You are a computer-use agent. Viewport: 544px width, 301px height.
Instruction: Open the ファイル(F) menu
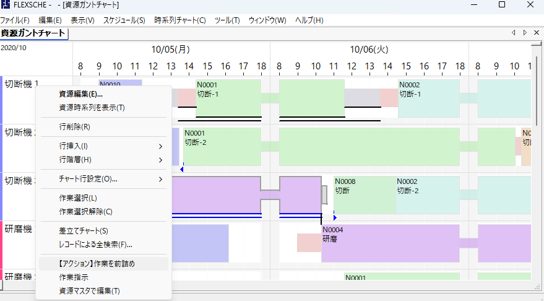tap(15, 20)
